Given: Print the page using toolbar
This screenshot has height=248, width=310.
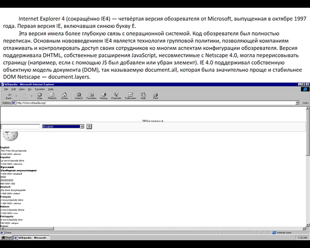Looking at the screenshot, I should click(155, 96).
